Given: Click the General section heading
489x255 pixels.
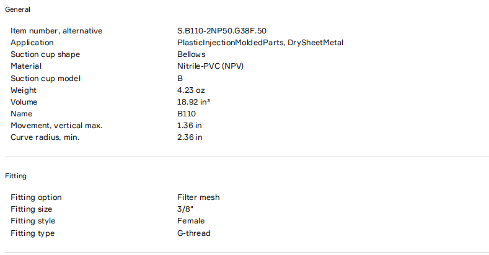Looking at the screenshot, I should pyautogui.click(x=17, y=9).
